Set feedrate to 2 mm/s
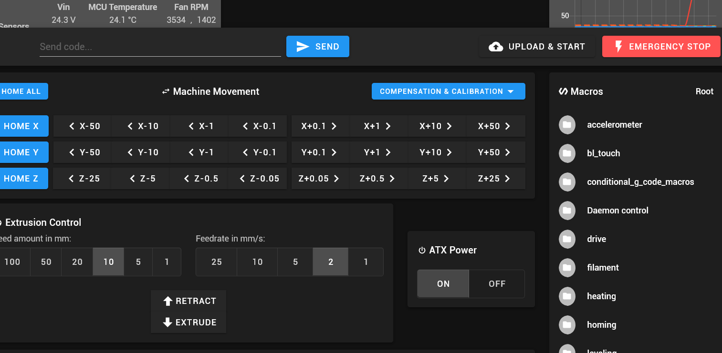The height and width of the screenshot is (353, 722). pyautogui.click(x=331, y=262)
